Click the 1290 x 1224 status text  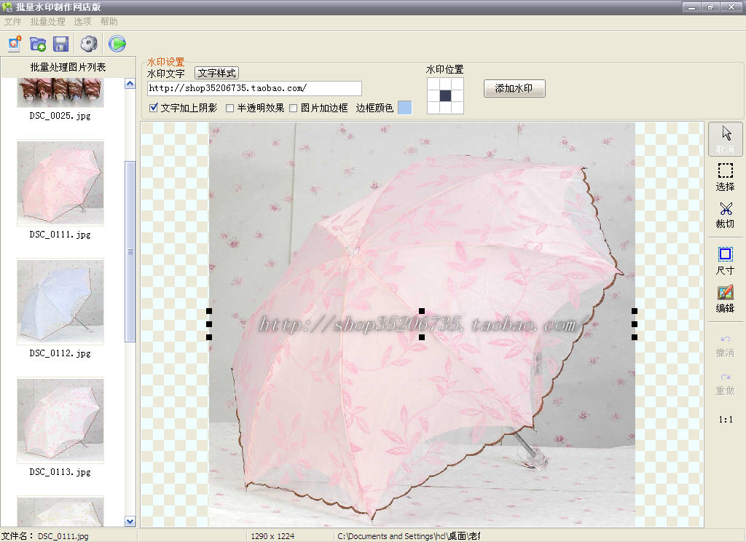pos(272,536)
